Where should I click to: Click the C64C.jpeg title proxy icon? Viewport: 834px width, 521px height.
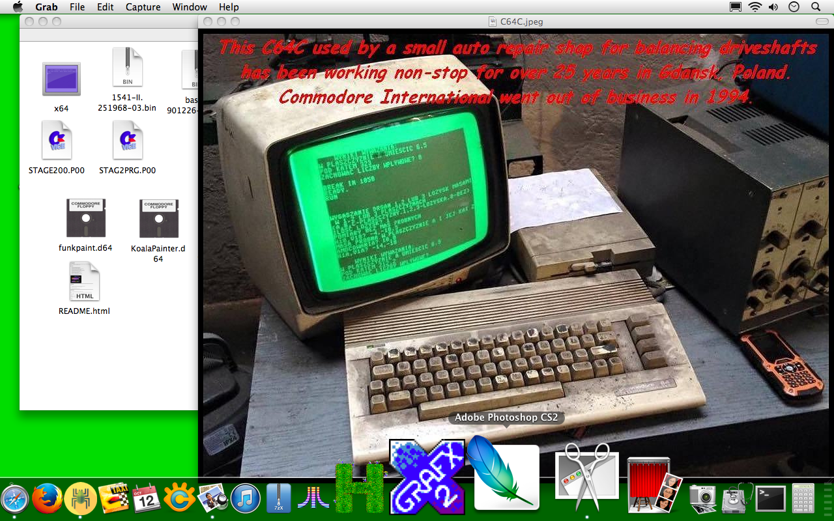coord(493,21)
